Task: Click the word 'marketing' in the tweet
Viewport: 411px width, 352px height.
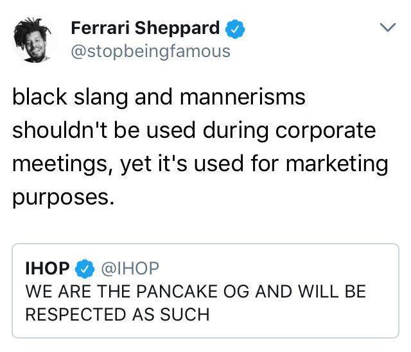Action: [337, 163]
